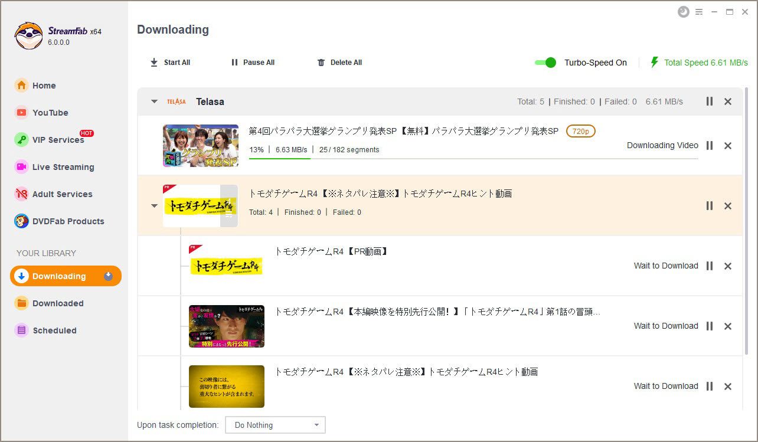Remove the トモダチゲームR4 playlist group
The width and height of the screenshot is (758, 442).
(x=728, y=206)
